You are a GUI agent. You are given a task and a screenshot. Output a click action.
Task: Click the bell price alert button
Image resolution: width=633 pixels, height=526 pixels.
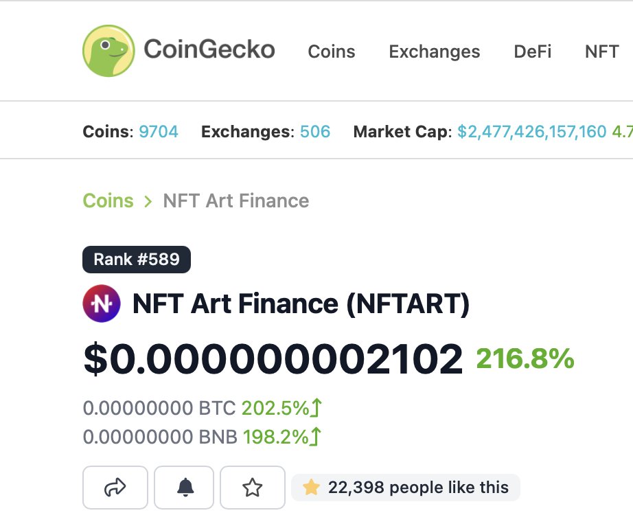pyautogui.click(x=184, y=488)
